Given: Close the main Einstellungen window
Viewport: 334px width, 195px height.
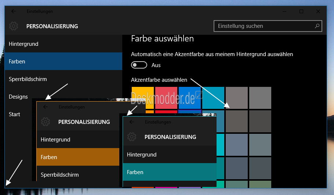Looking at the screenshot, I should tap(318, 11).
